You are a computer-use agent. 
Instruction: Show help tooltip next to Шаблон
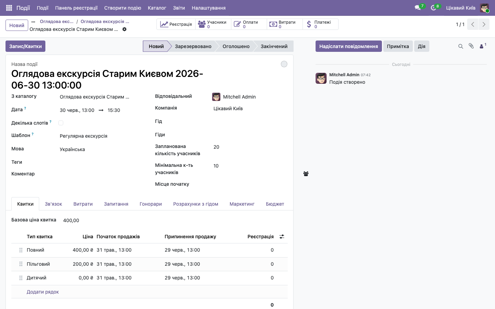click(x=33, y=134)
